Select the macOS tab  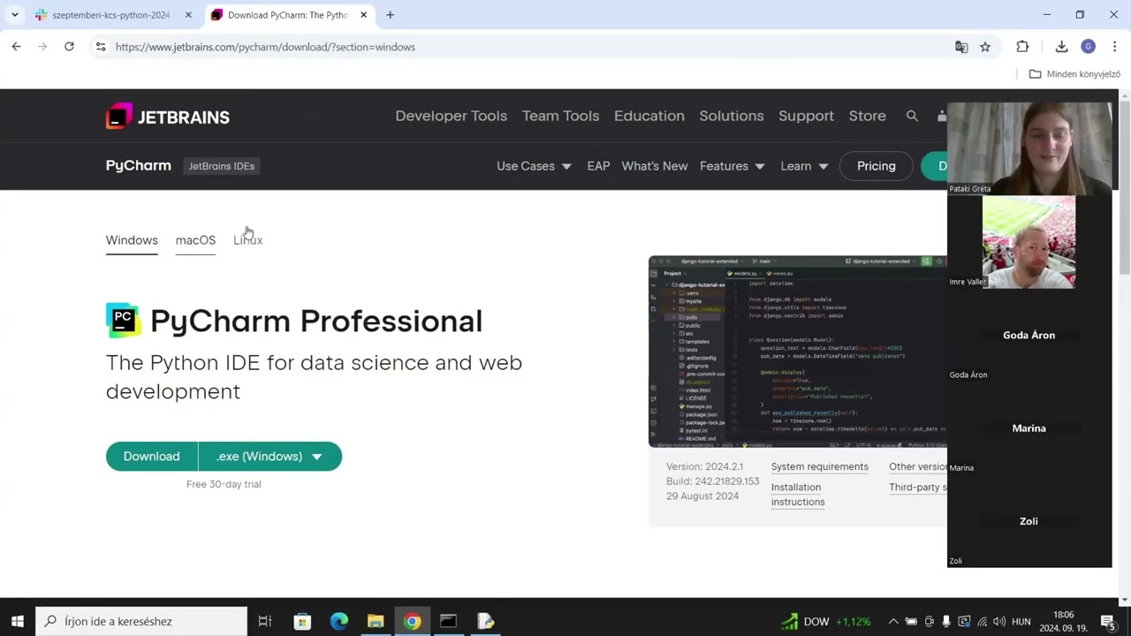[195, 240]
